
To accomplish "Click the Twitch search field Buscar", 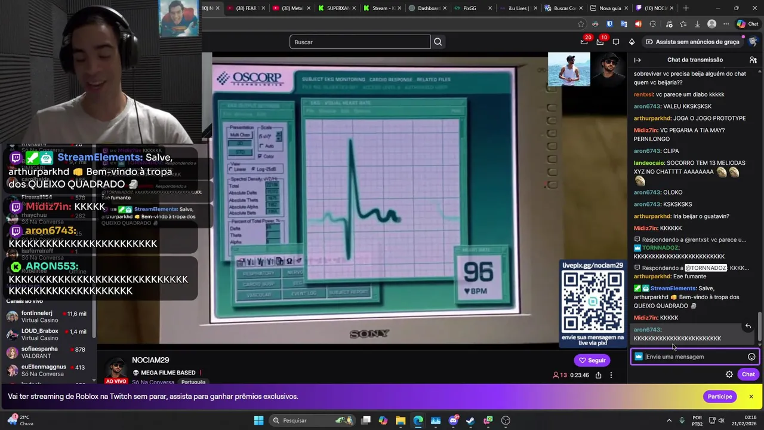I will pos(360,42).
